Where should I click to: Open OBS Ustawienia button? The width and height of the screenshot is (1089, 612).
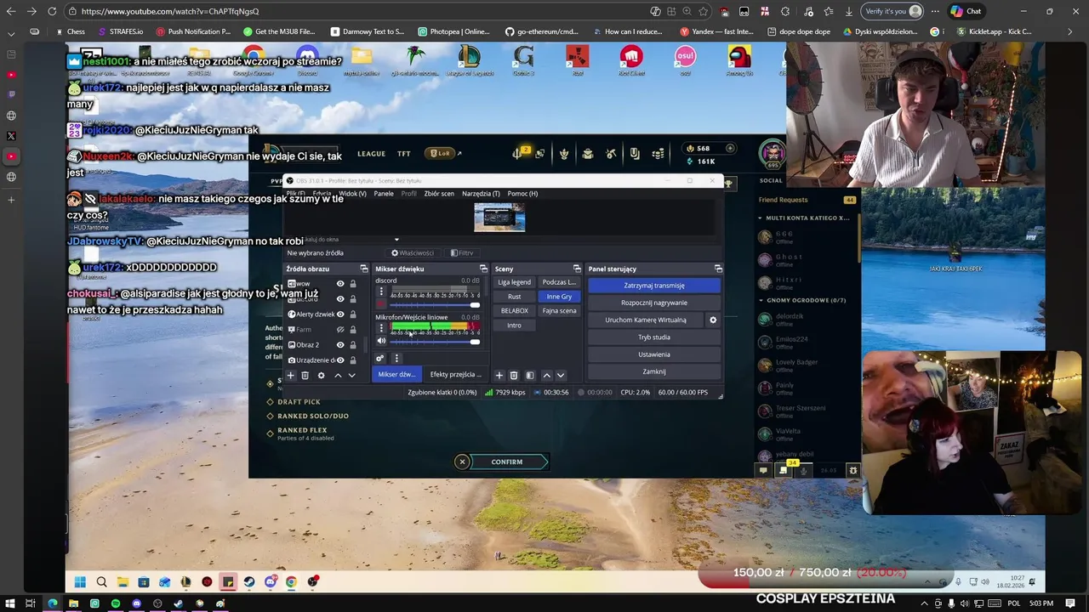(653, 354)
